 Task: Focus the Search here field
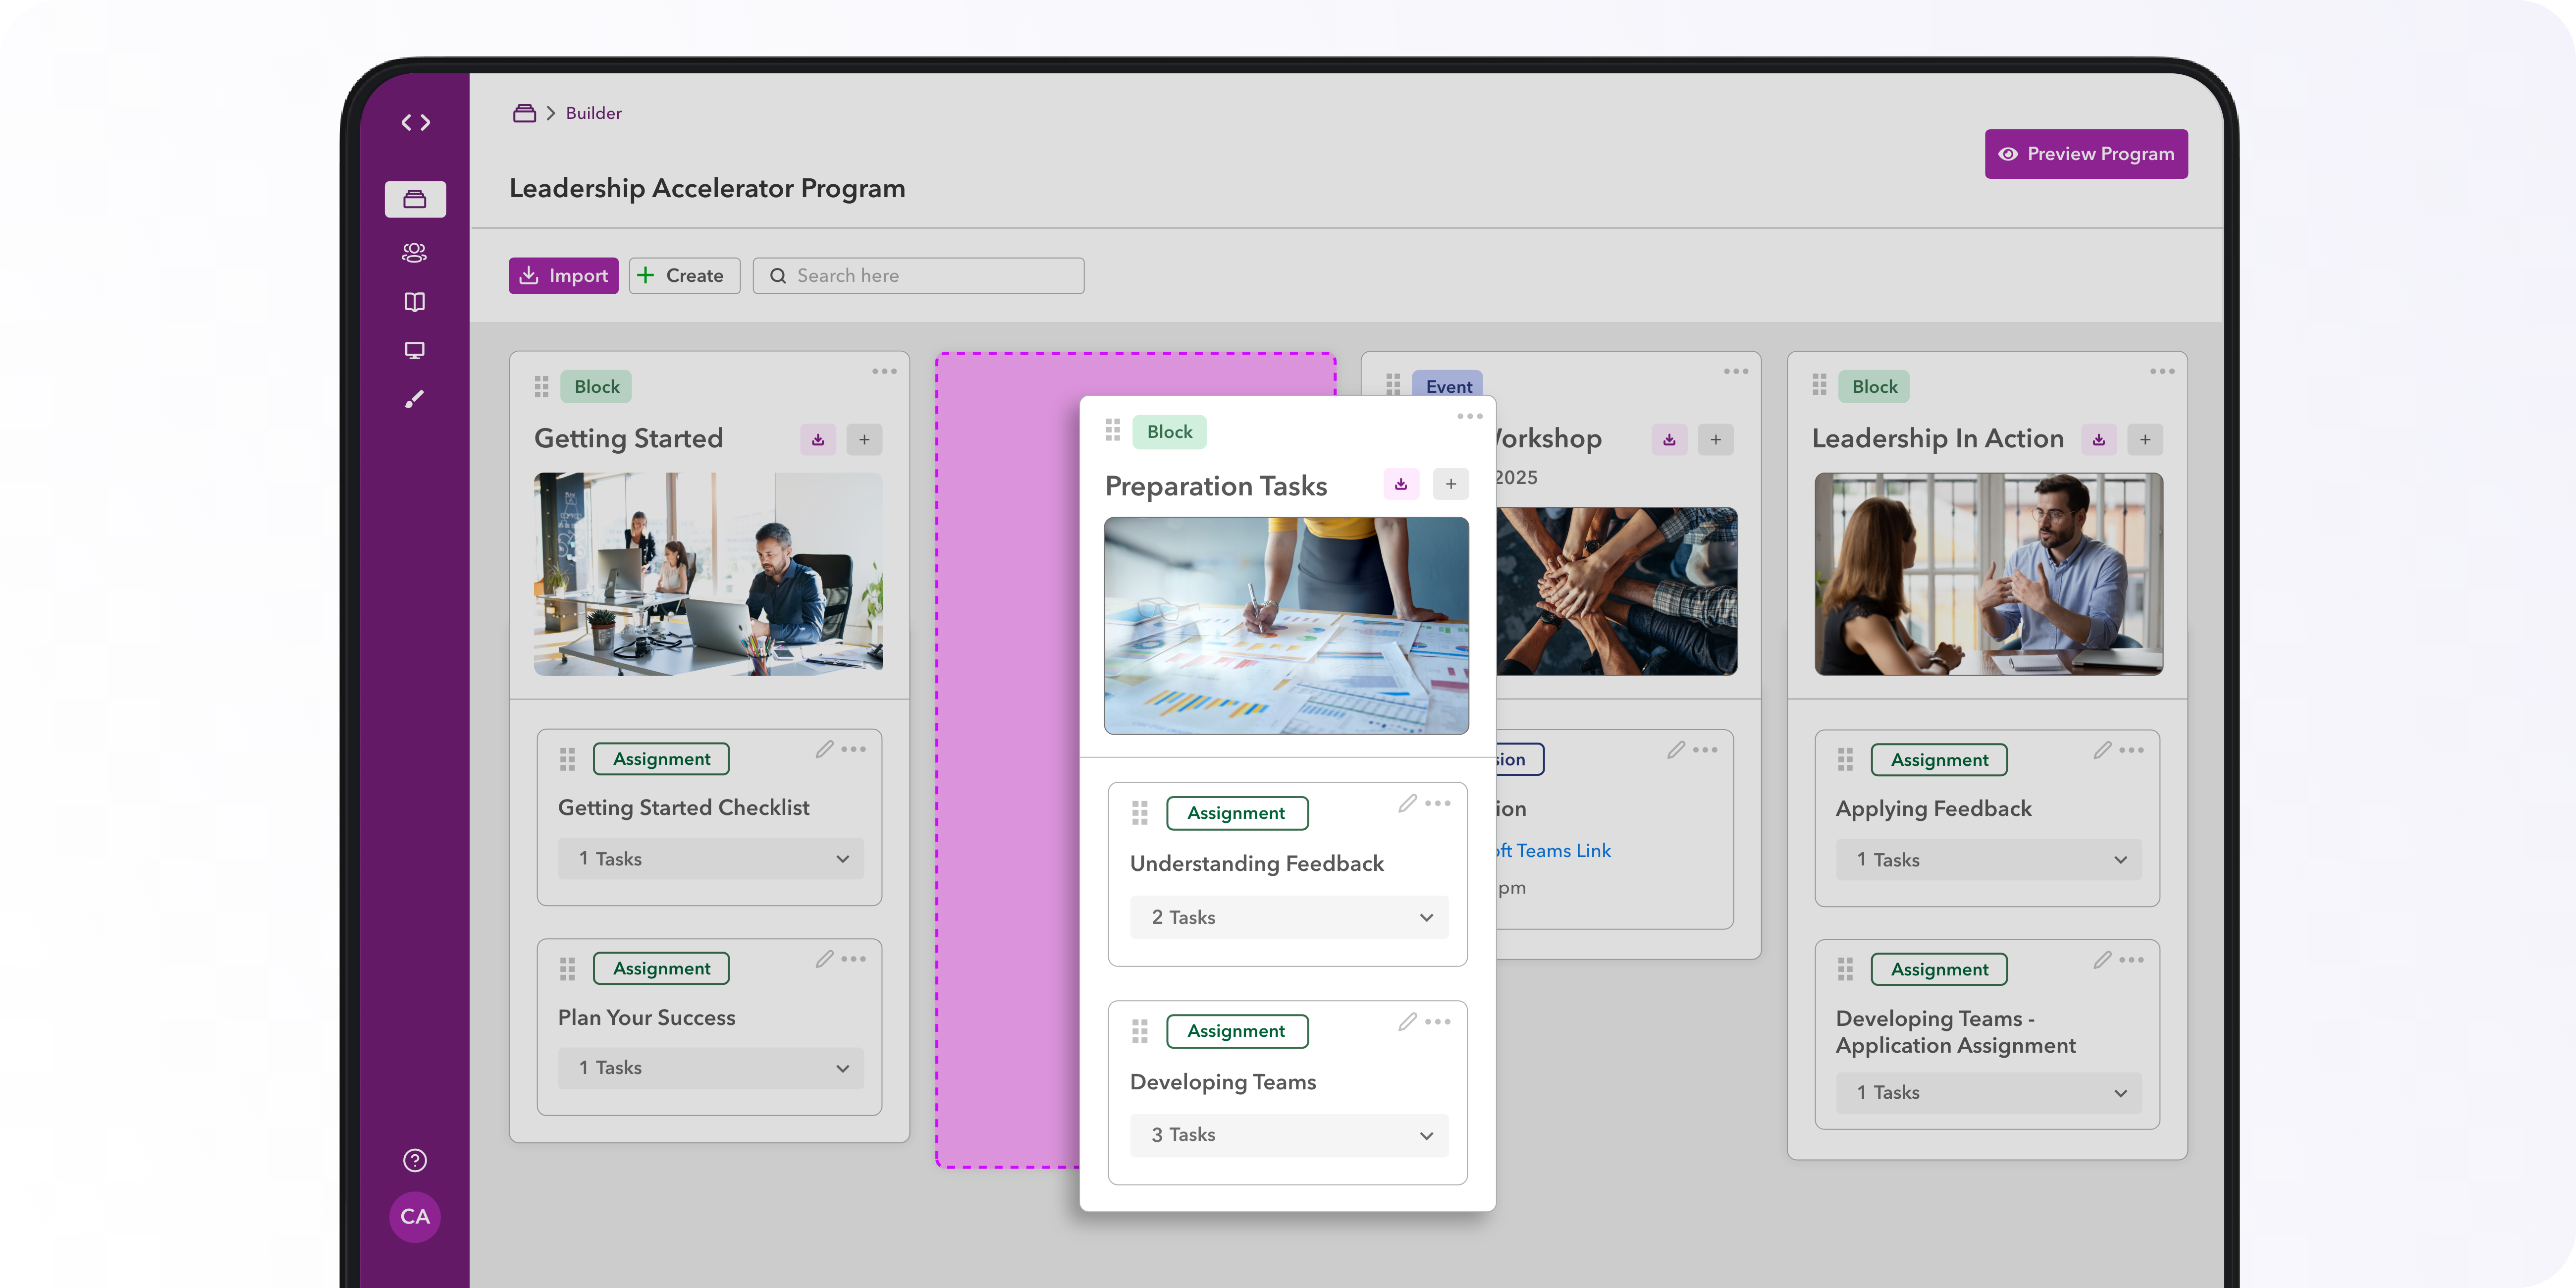[x=918, y=275]
